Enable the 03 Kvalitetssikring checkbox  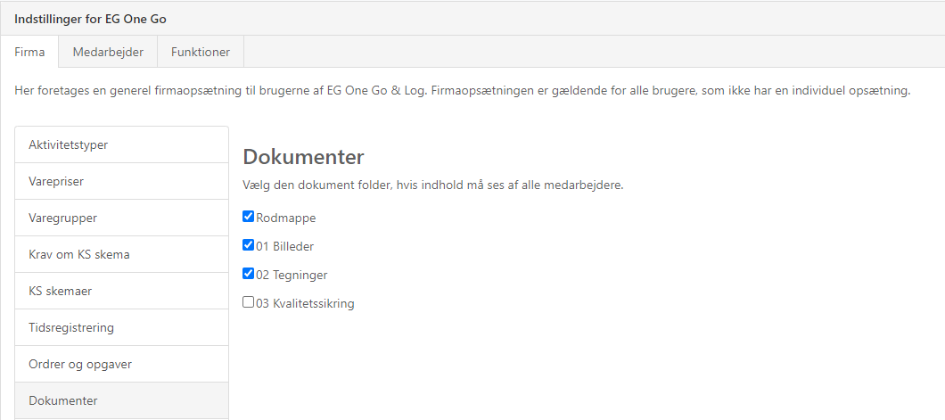point(249,302)
